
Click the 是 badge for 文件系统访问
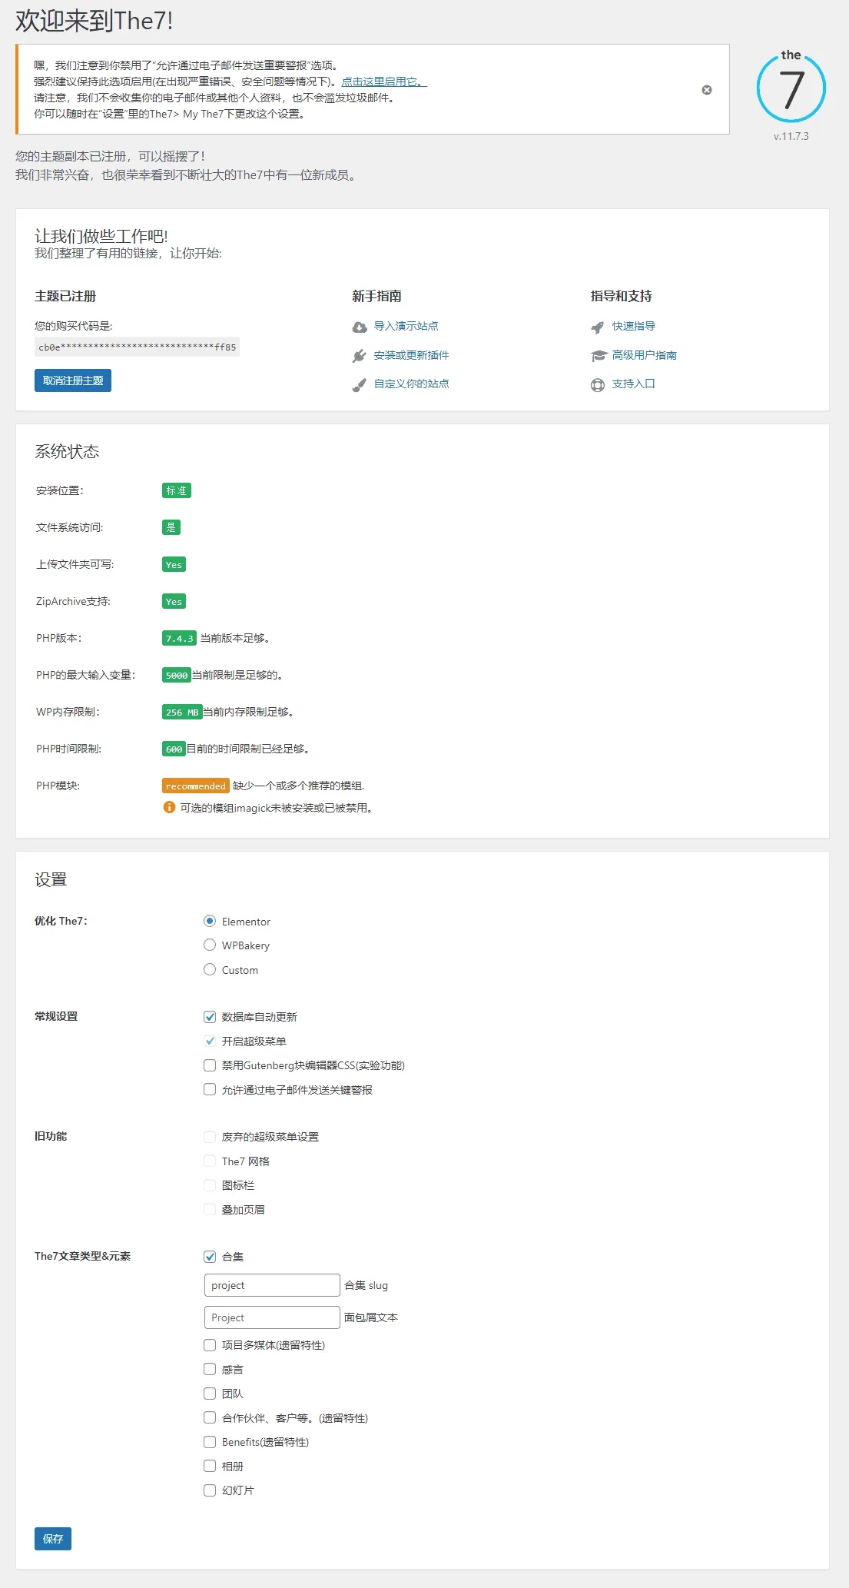(171, 527)
